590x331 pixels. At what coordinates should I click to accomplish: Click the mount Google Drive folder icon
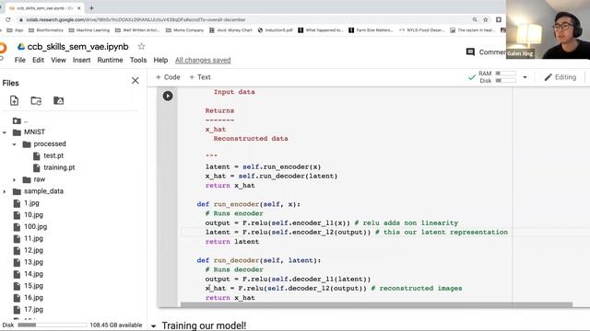pyautogui.click(x=58, y=100)
